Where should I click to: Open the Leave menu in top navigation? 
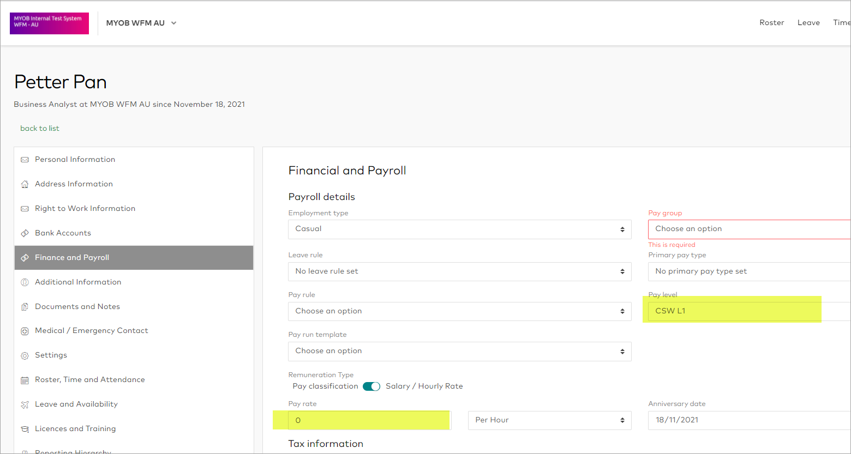[808, 23]
